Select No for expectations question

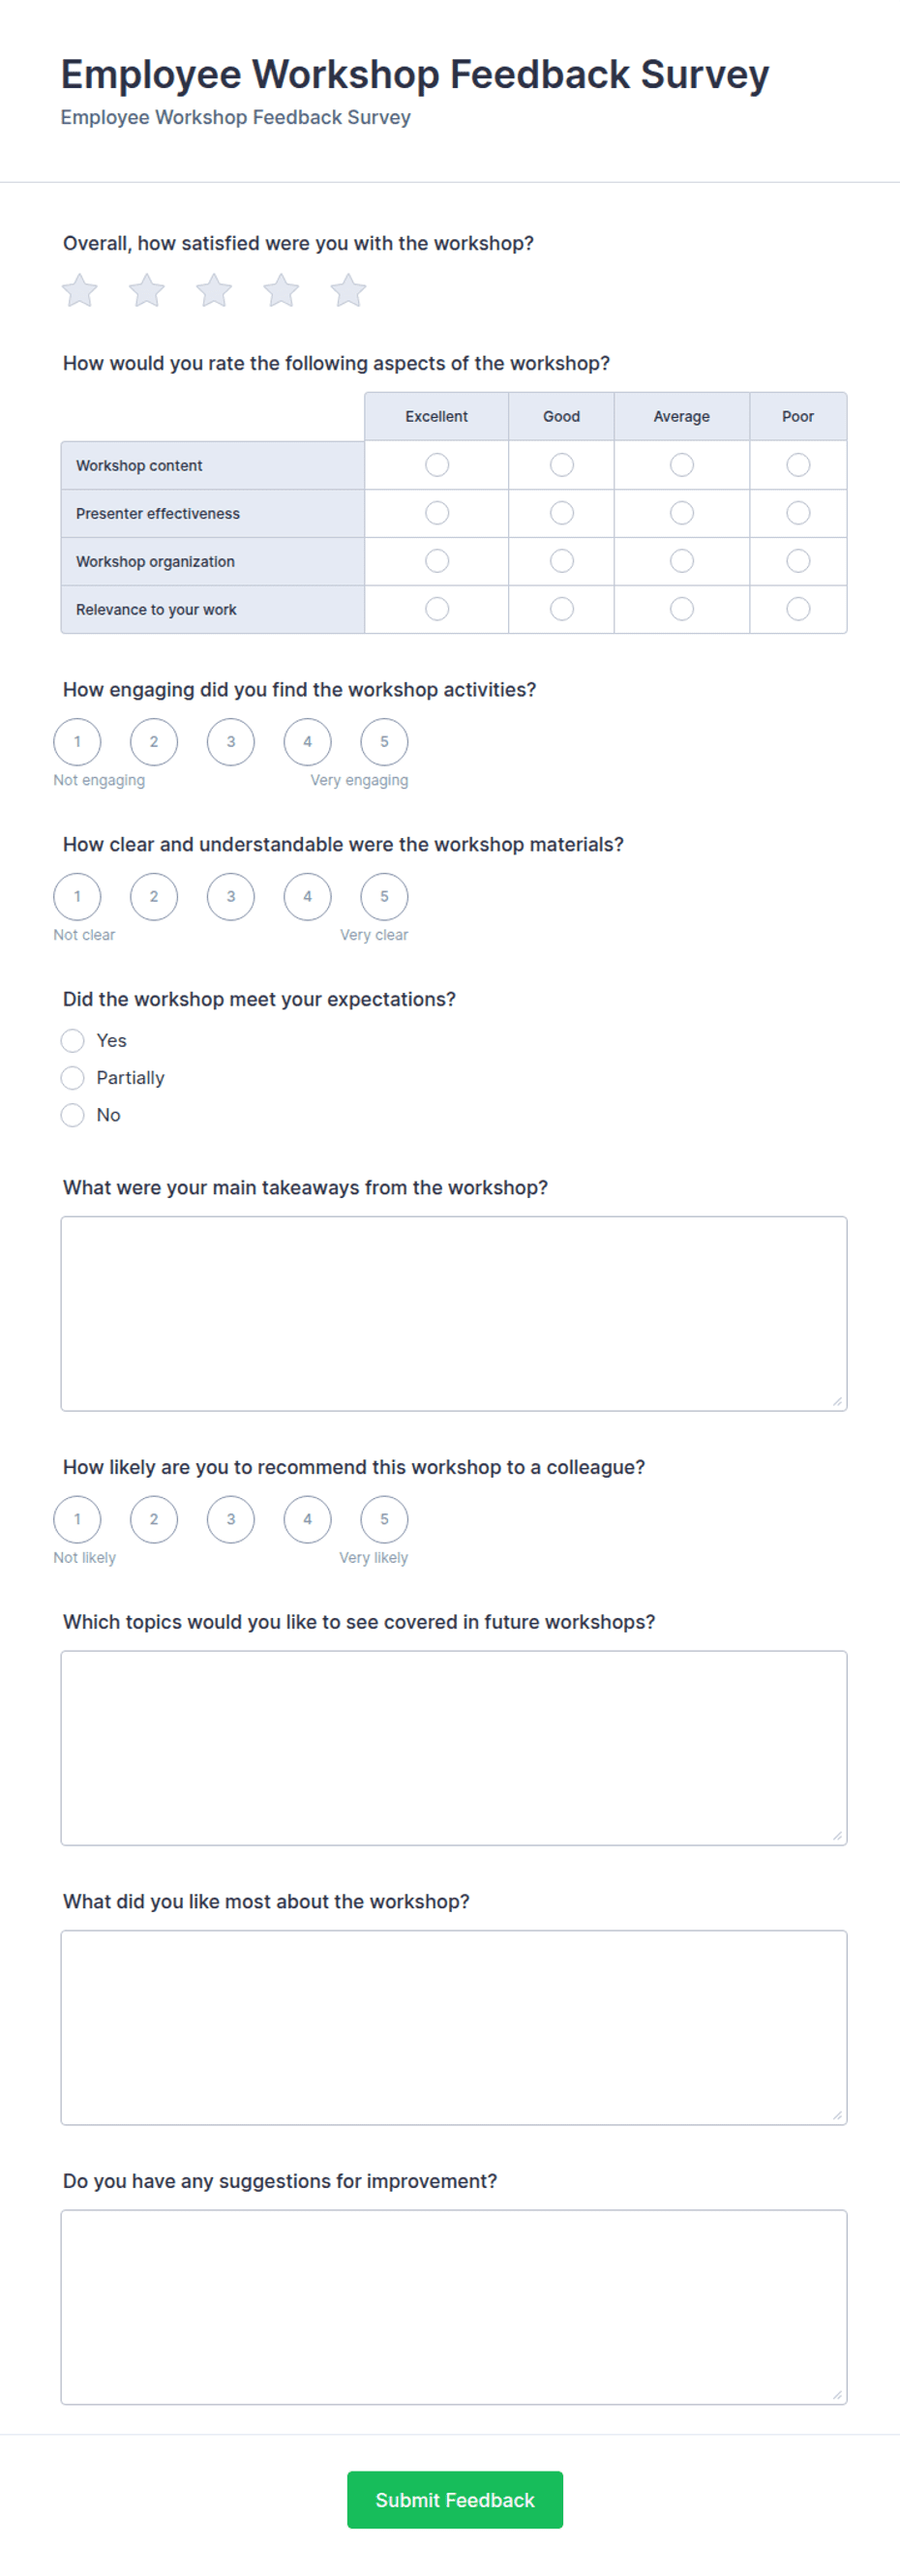click(x=72, y=1115)
